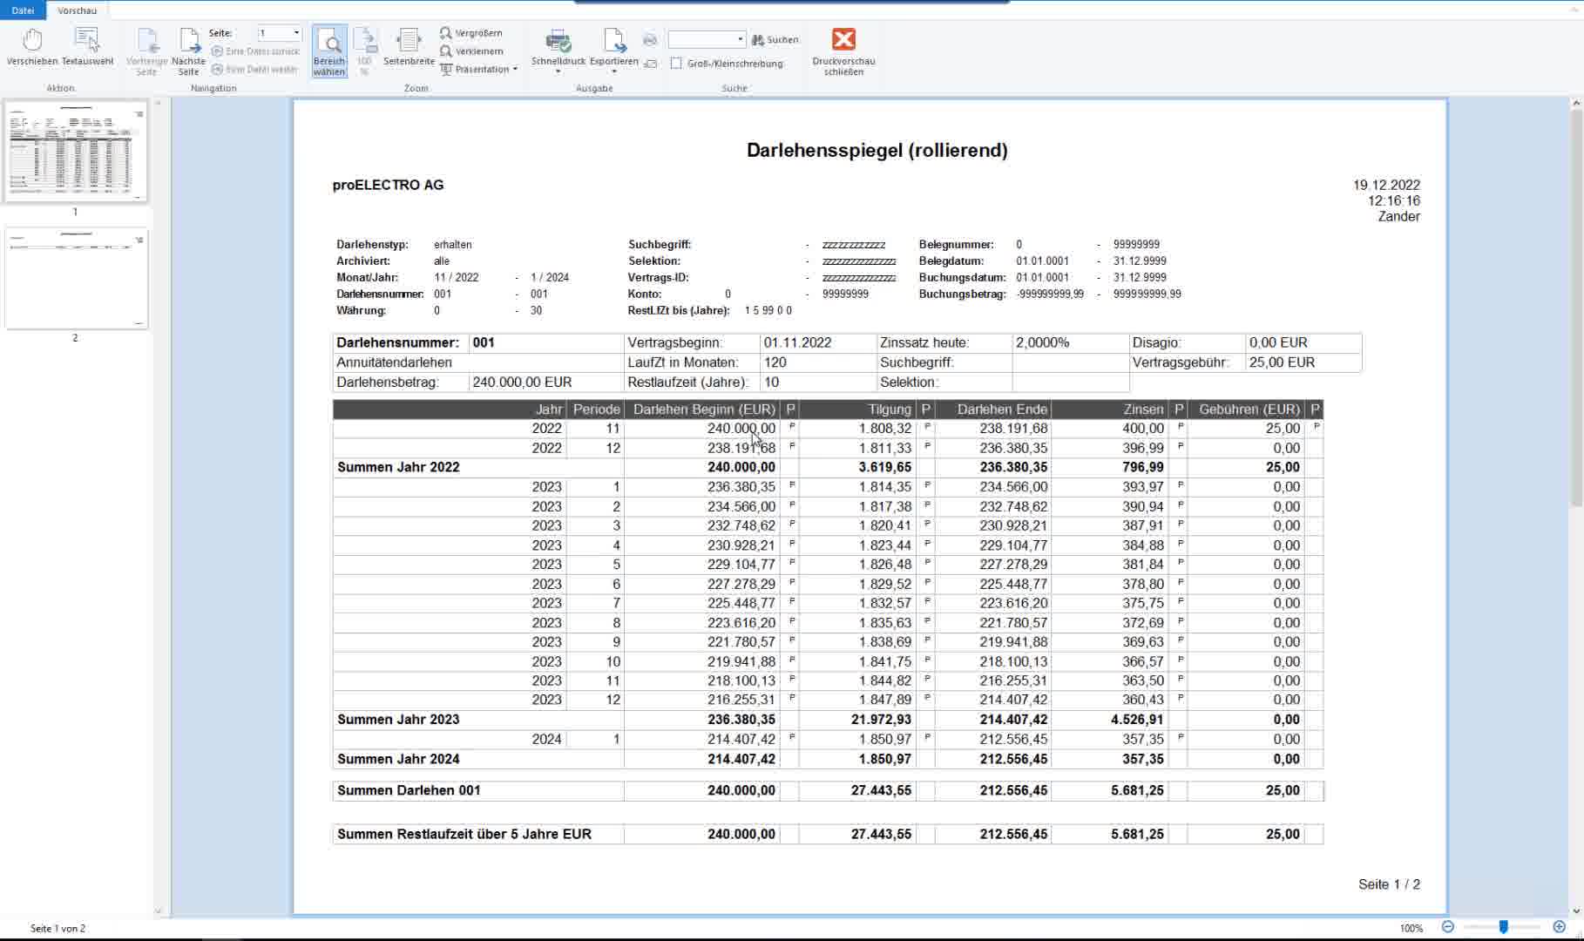Close preview via Druckvorschau schließen
Image resolution: width=1584 pixels, height=941 pixels.
[843, 51]
